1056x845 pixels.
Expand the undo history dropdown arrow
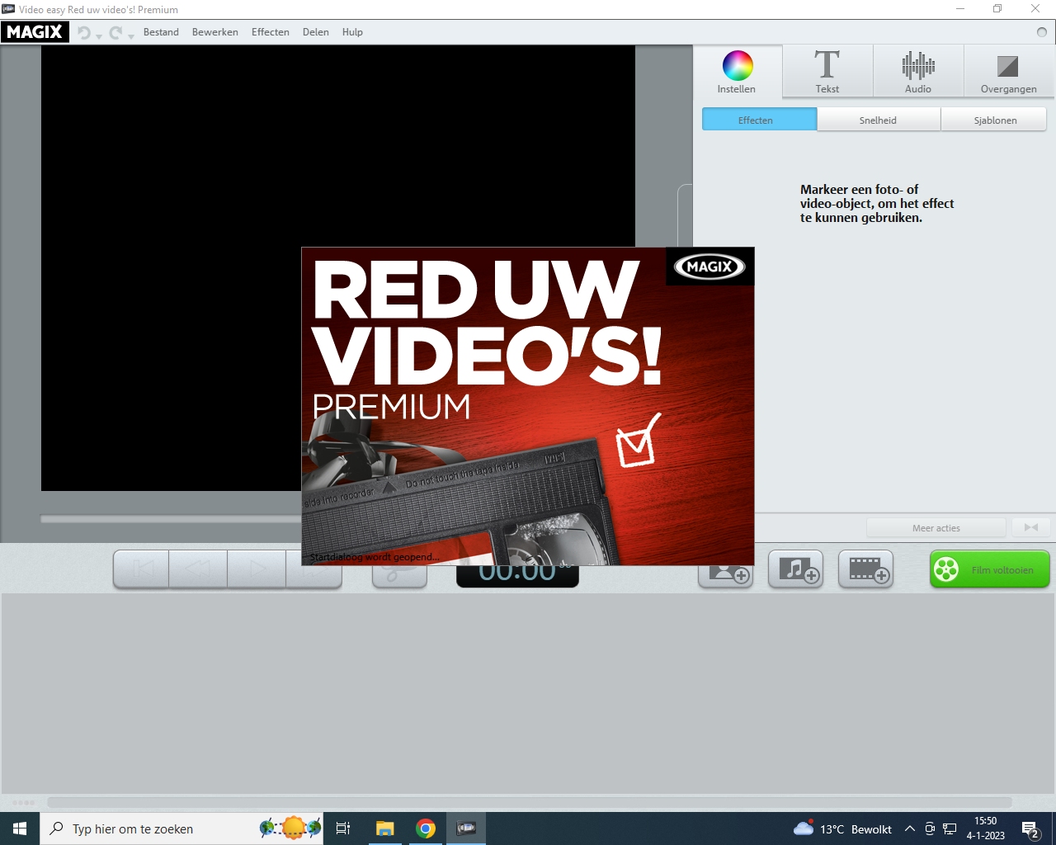point(99,36)
